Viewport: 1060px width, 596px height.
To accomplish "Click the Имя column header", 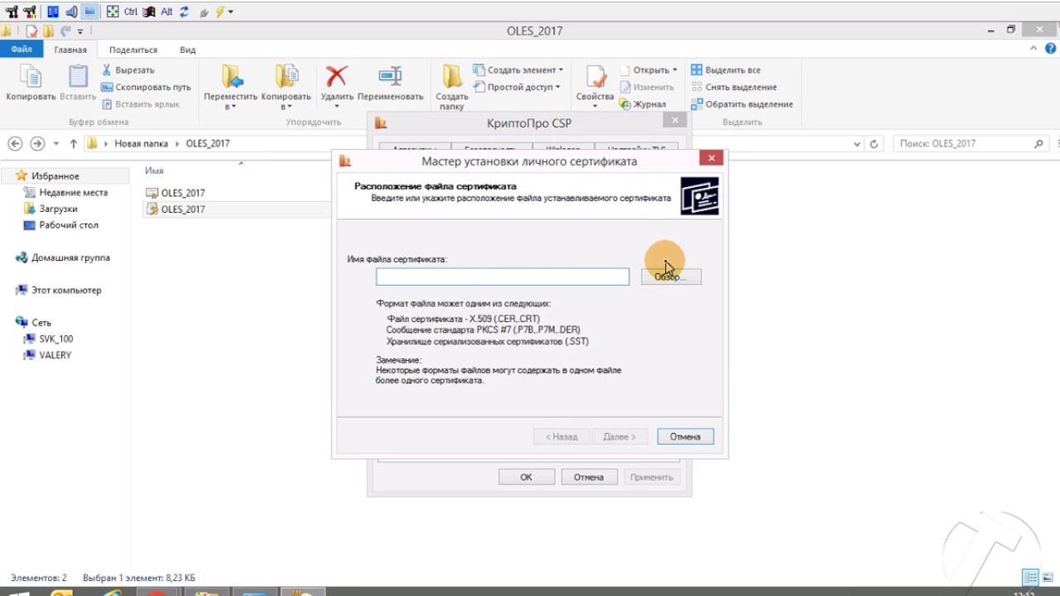I will (154, 171).
